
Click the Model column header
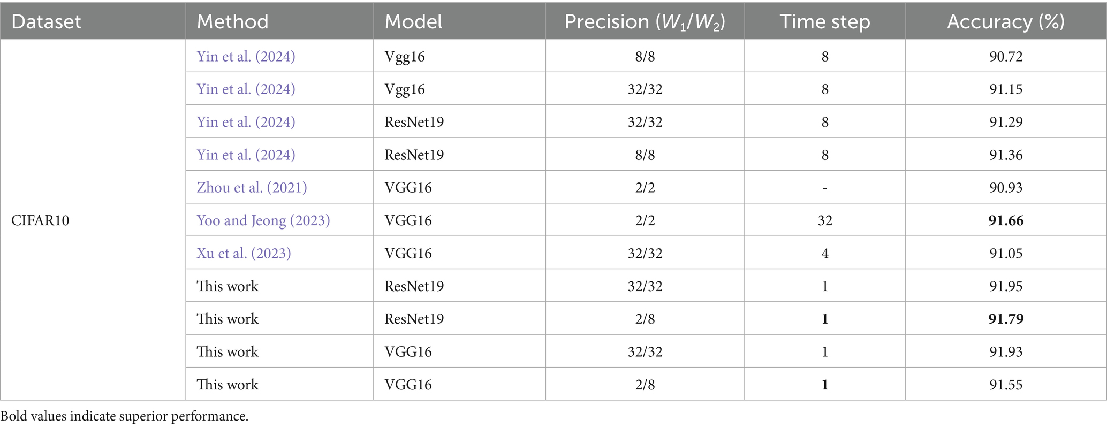point(413,21)
